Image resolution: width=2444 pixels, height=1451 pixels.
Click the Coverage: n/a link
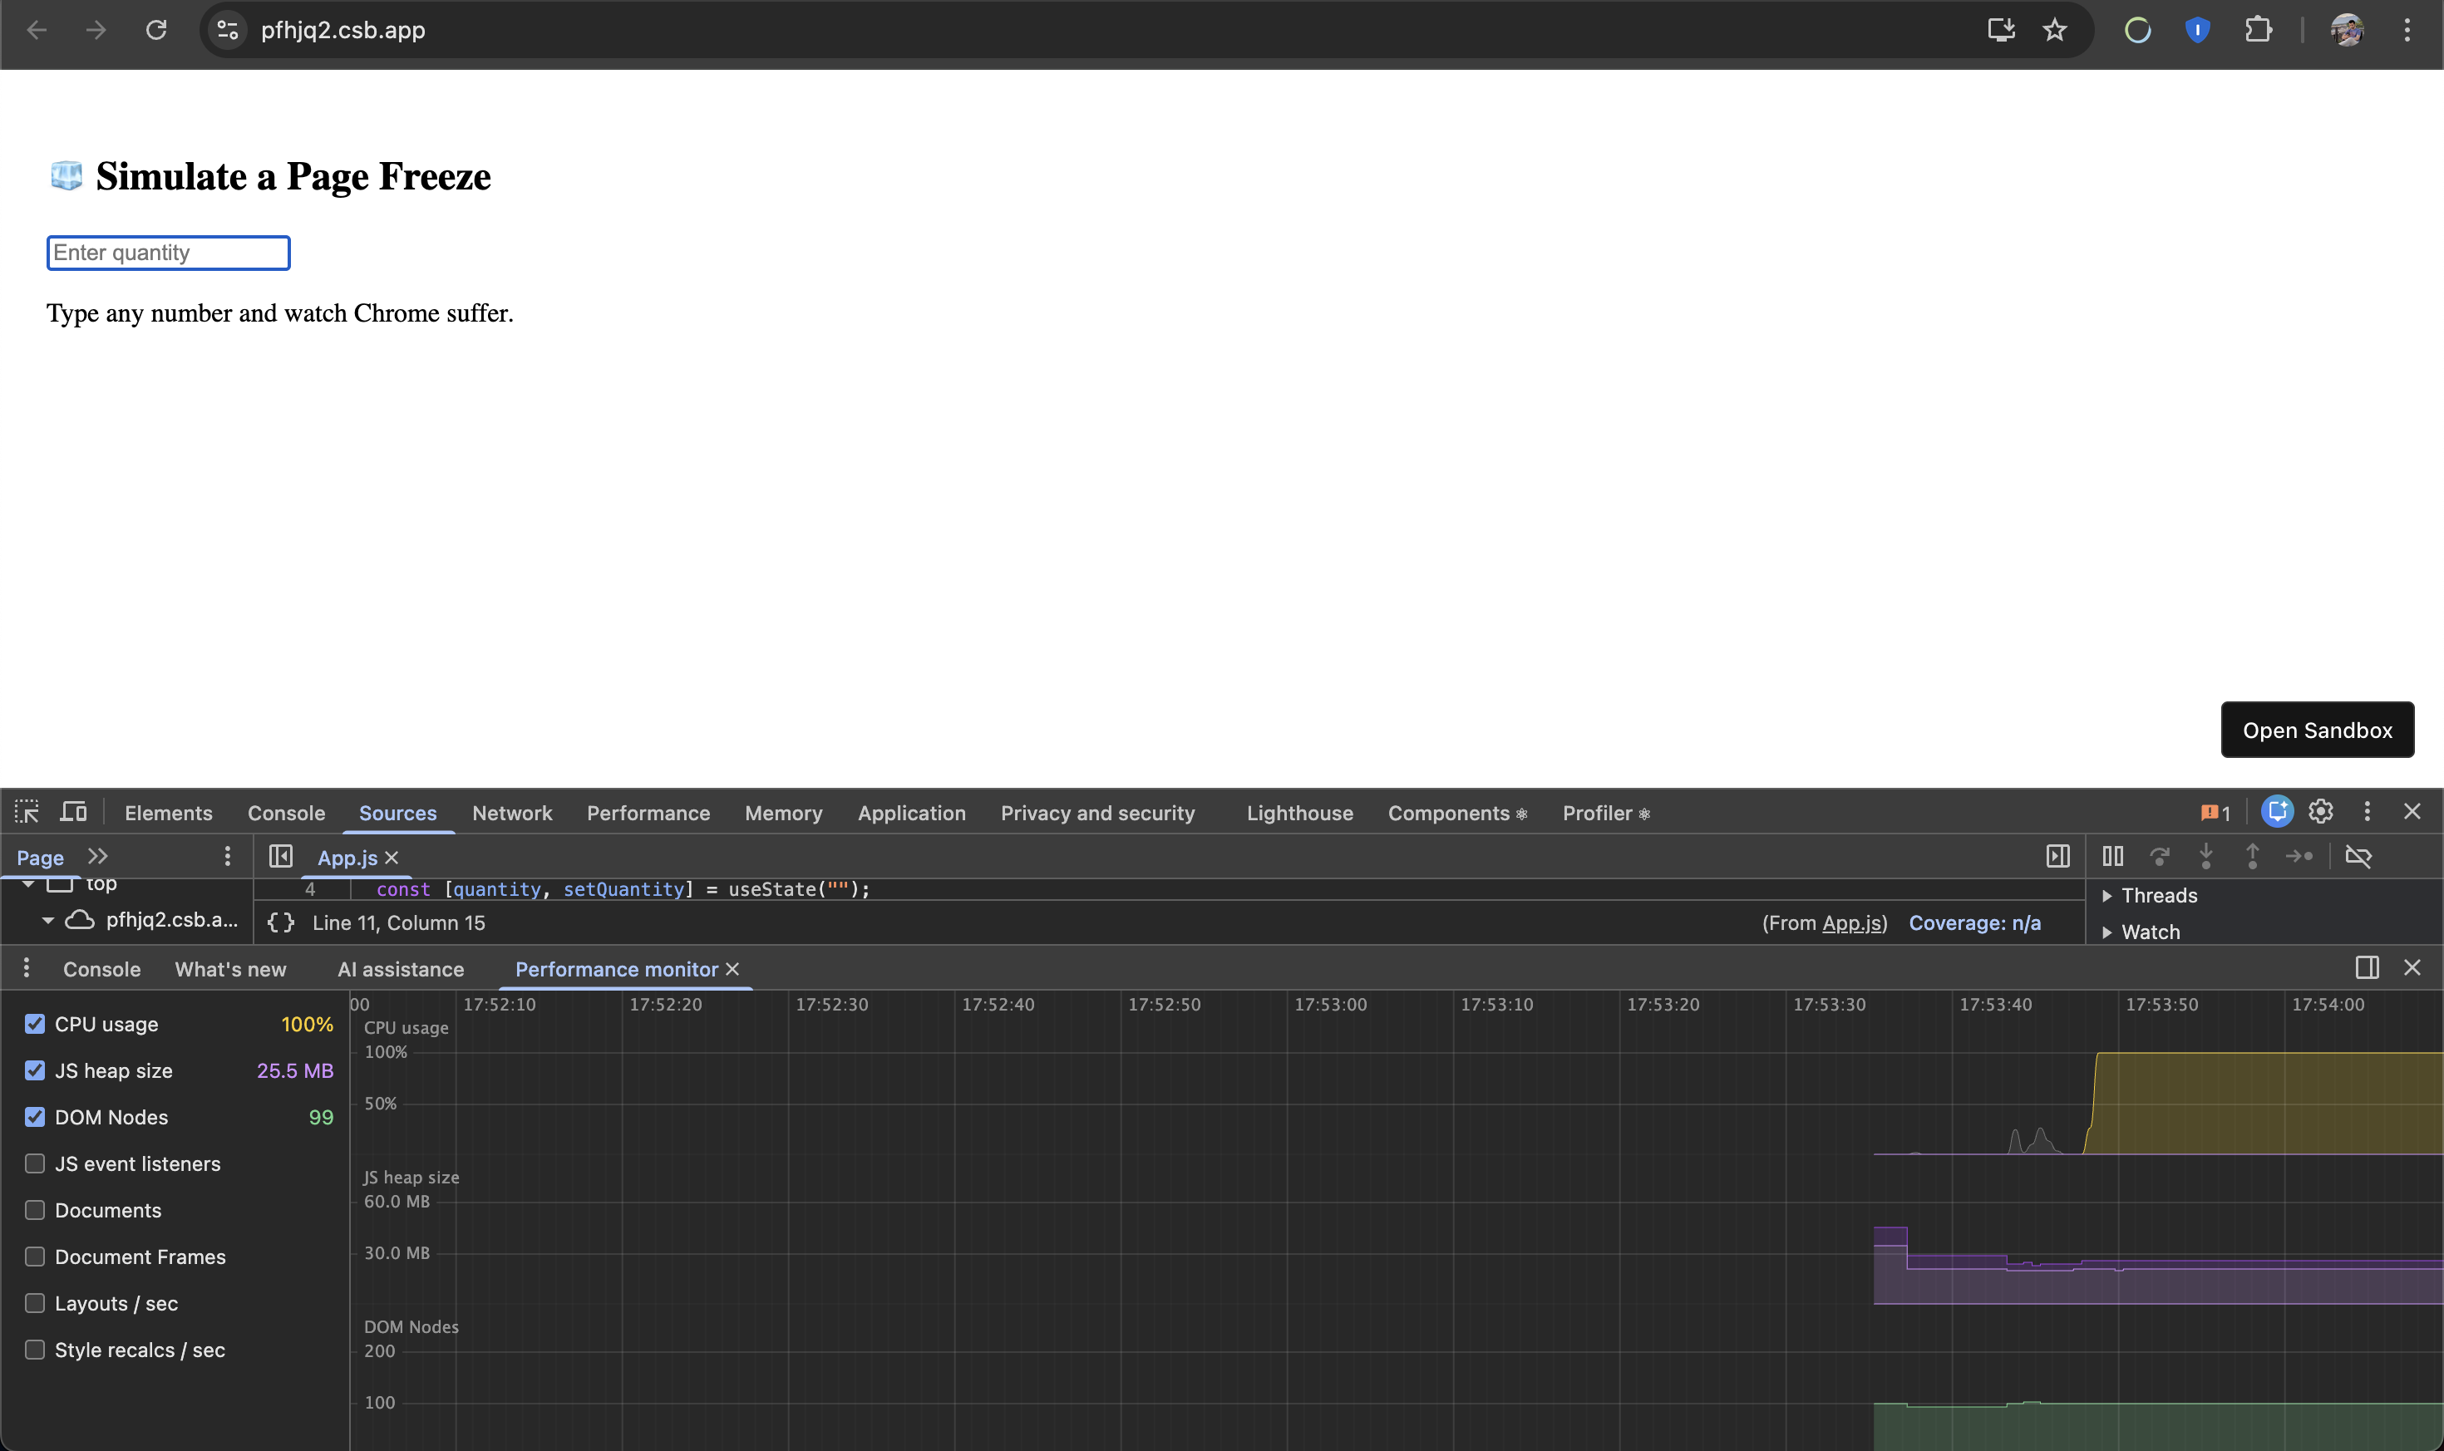pos(1973,922)
